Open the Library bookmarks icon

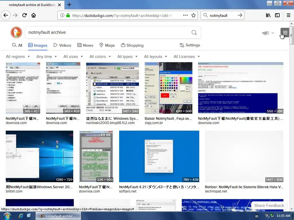pyautogui.click(x=268, y=15)
